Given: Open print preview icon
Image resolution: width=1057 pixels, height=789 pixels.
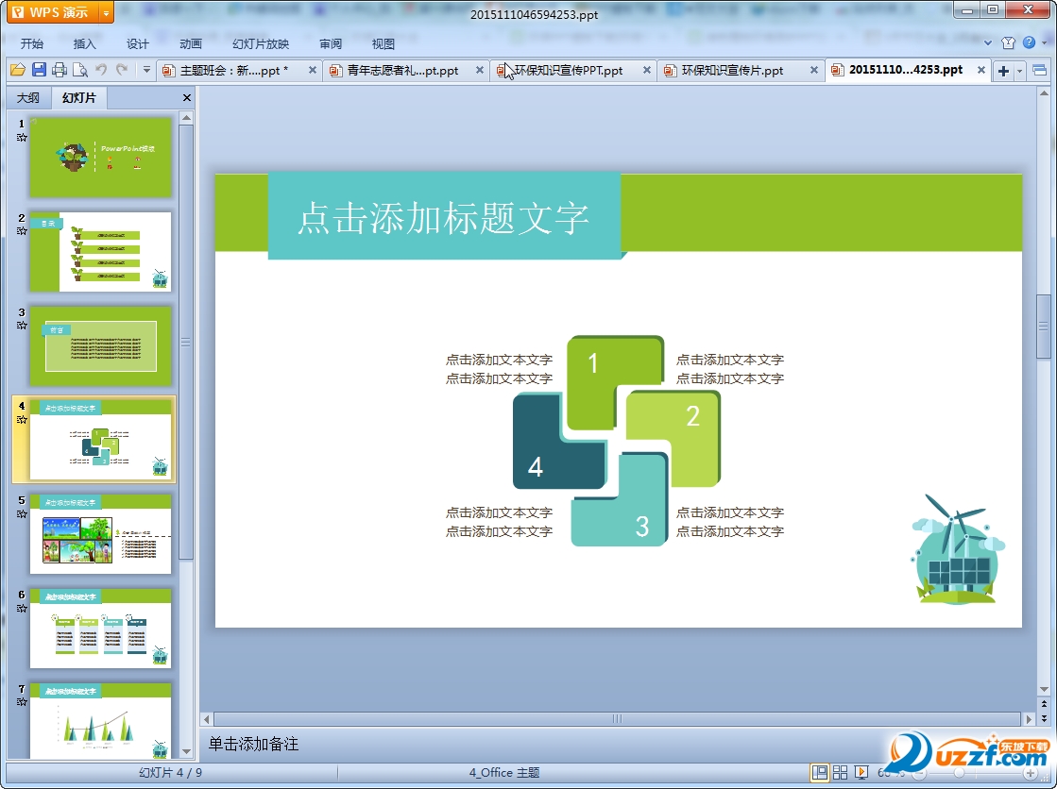Looking at the screenshot, I should coord(79,70).
